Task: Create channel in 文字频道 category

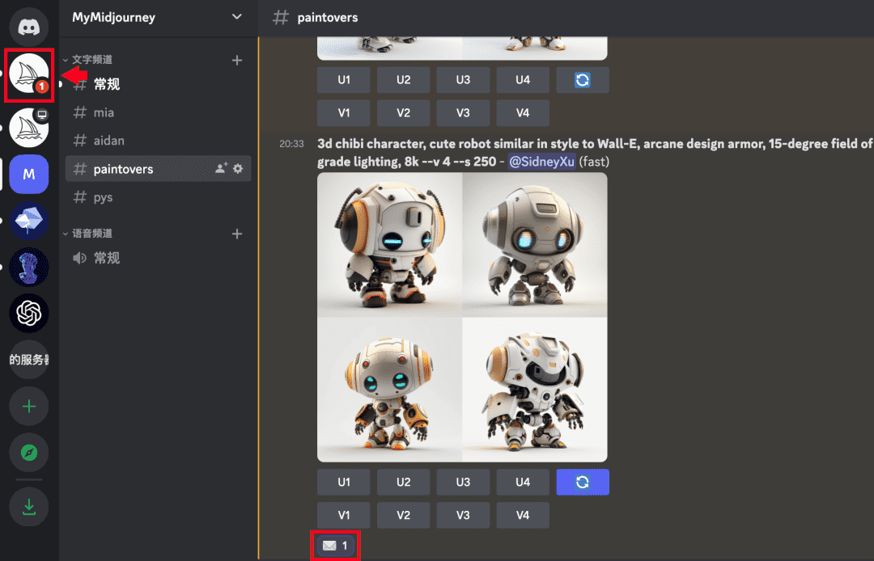Action: tap(237, 60)
